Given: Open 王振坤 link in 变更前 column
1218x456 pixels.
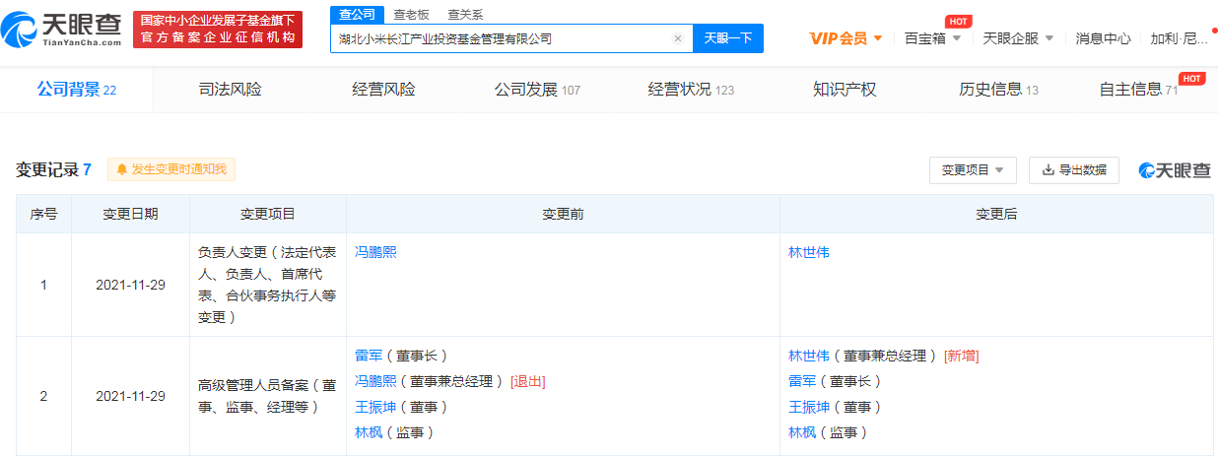Looking at the screenshot, I should tap(375, 407).
